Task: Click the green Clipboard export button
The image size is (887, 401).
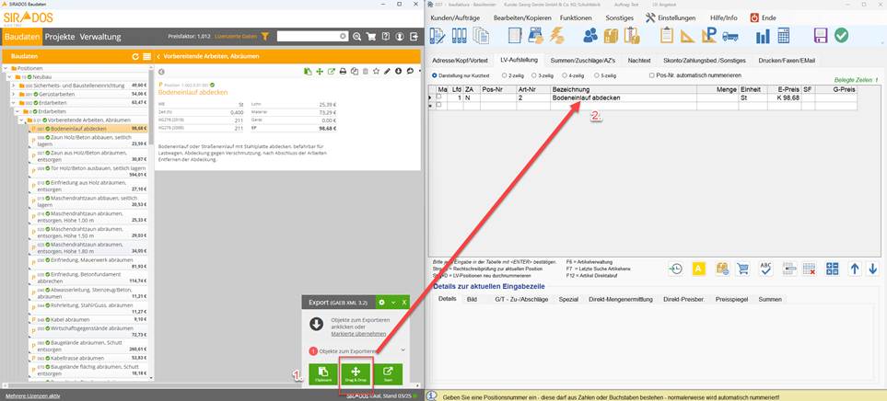Action: (x=323, y=374)
